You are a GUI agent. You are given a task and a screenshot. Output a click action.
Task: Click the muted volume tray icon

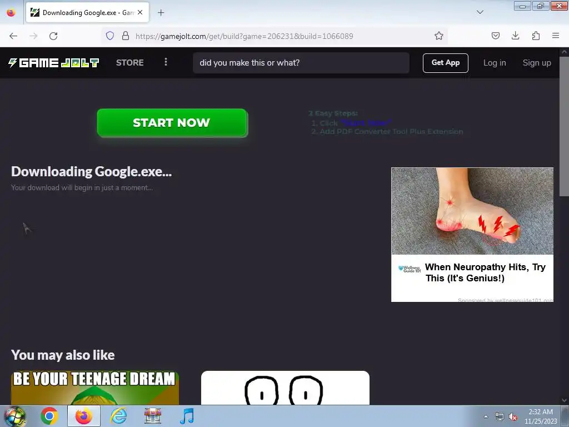click(513, 417)
